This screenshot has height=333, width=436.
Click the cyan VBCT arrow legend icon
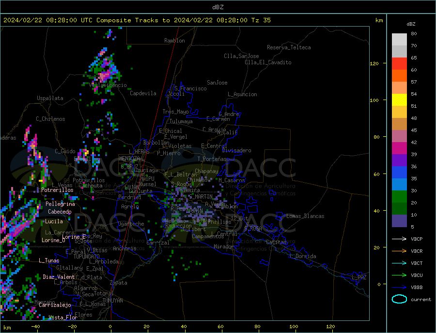pos(399,263)
